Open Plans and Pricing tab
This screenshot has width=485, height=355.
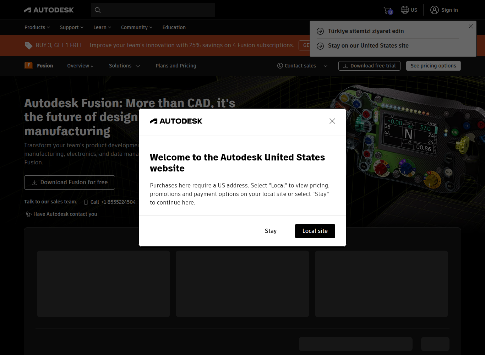click(176, 66)
